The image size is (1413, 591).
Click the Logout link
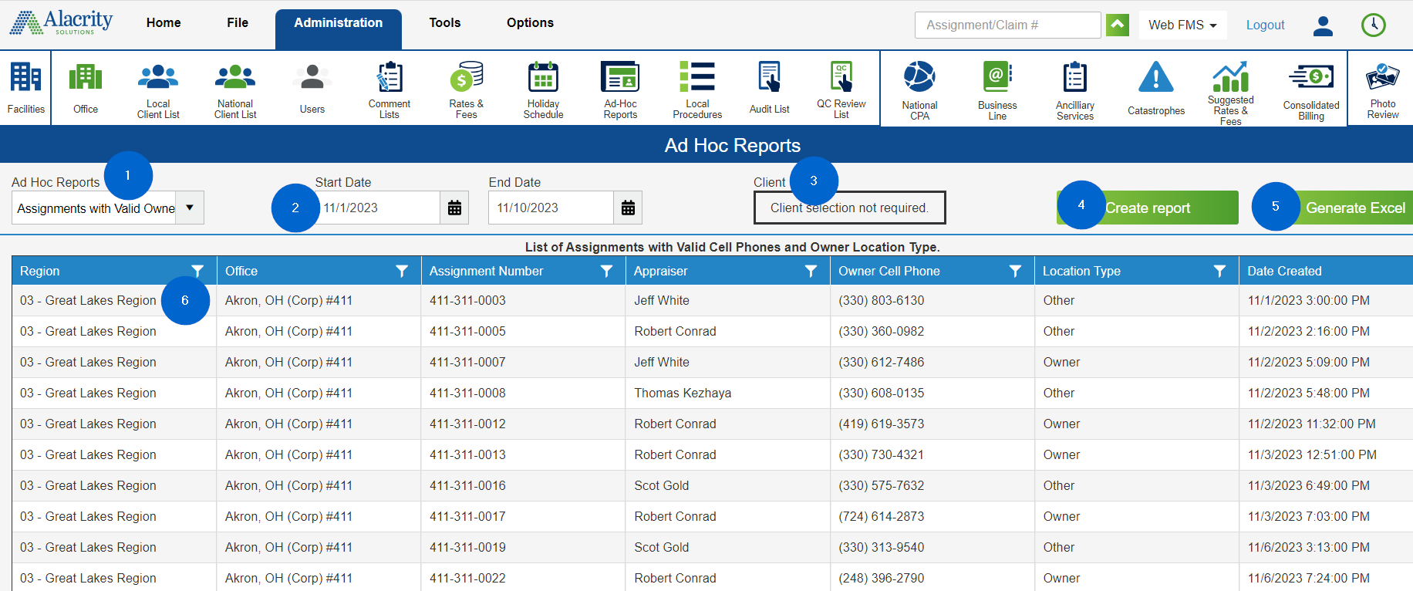coord(1266,25)
